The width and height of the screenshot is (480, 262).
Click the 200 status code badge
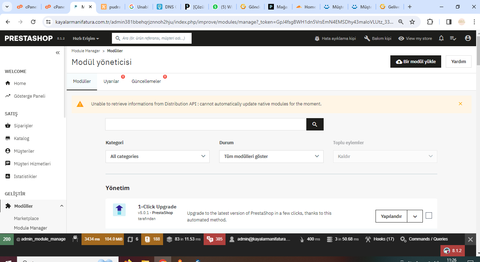tap(7, 239)
